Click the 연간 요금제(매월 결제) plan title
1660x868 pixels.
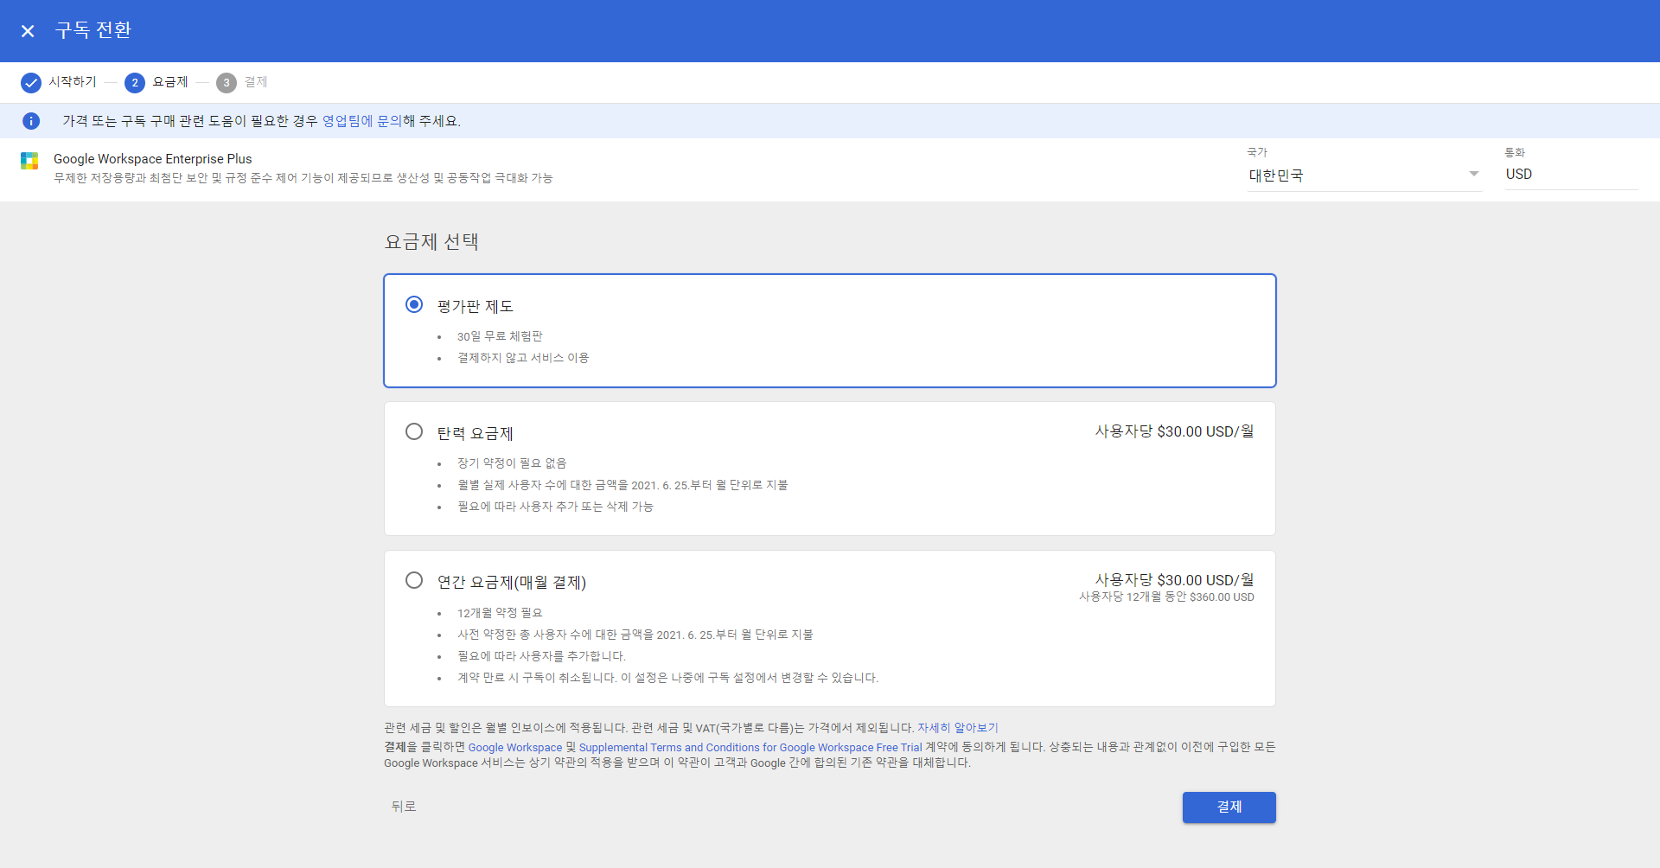[x=512, y=583]
